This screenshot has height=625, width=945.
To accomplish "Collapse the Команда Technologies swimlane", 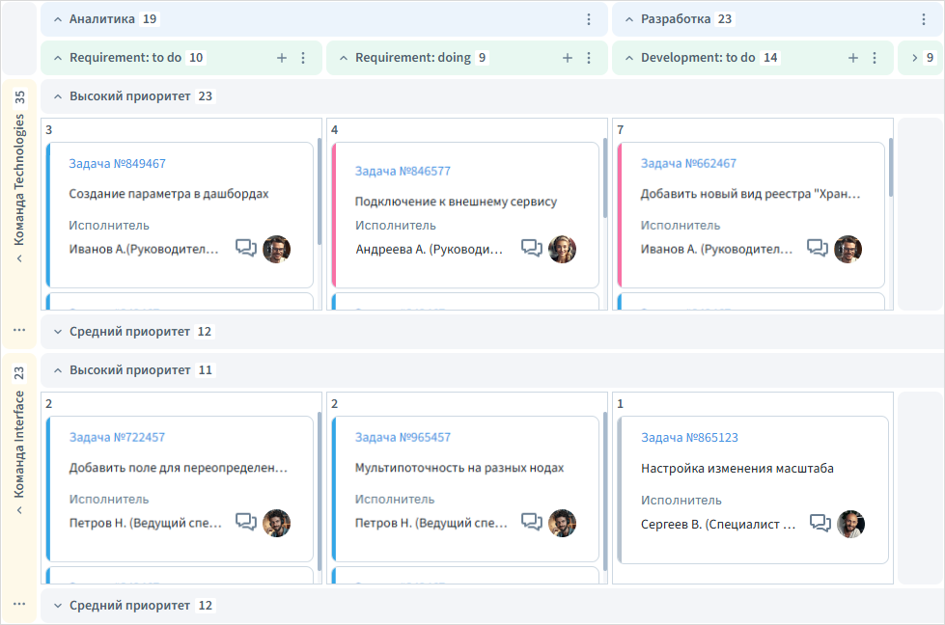I will pyautogui.click(x=19, y=258).
